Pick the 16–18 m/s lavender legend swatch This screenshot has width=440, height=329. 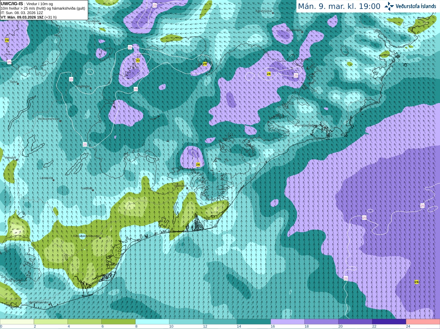click(288, 322)
